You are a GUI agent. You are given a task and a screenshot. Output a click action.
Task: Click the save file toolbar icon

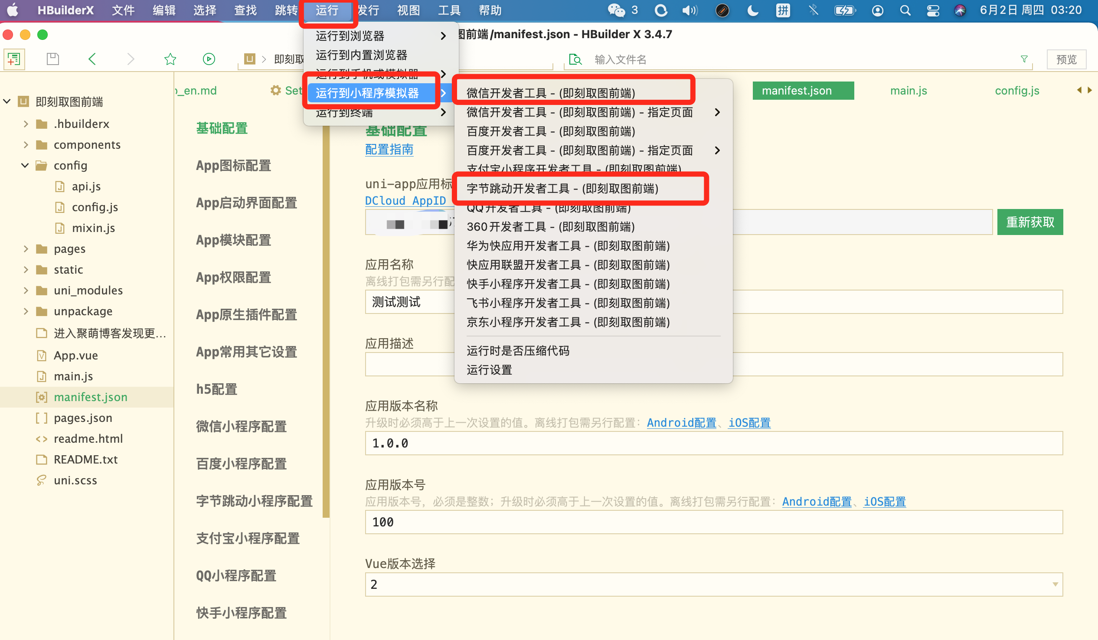pyautogui.click(x=53, y=59)
